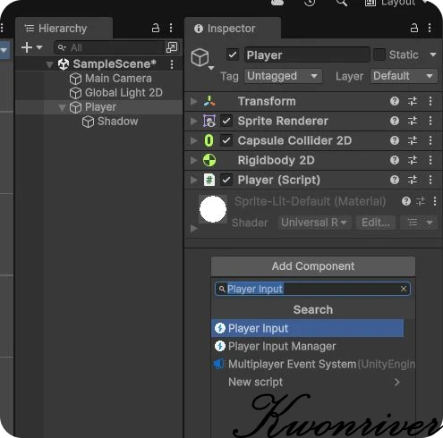
Task: Open Player (Script) help reference
Action: [x=395, y=180]
